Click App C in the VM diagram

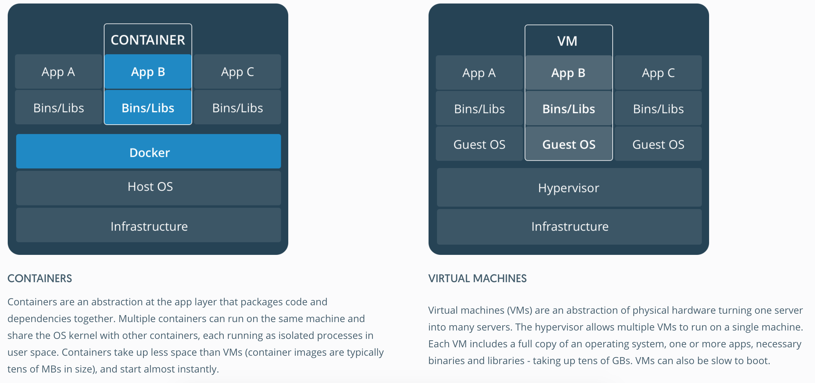point(658,73)
